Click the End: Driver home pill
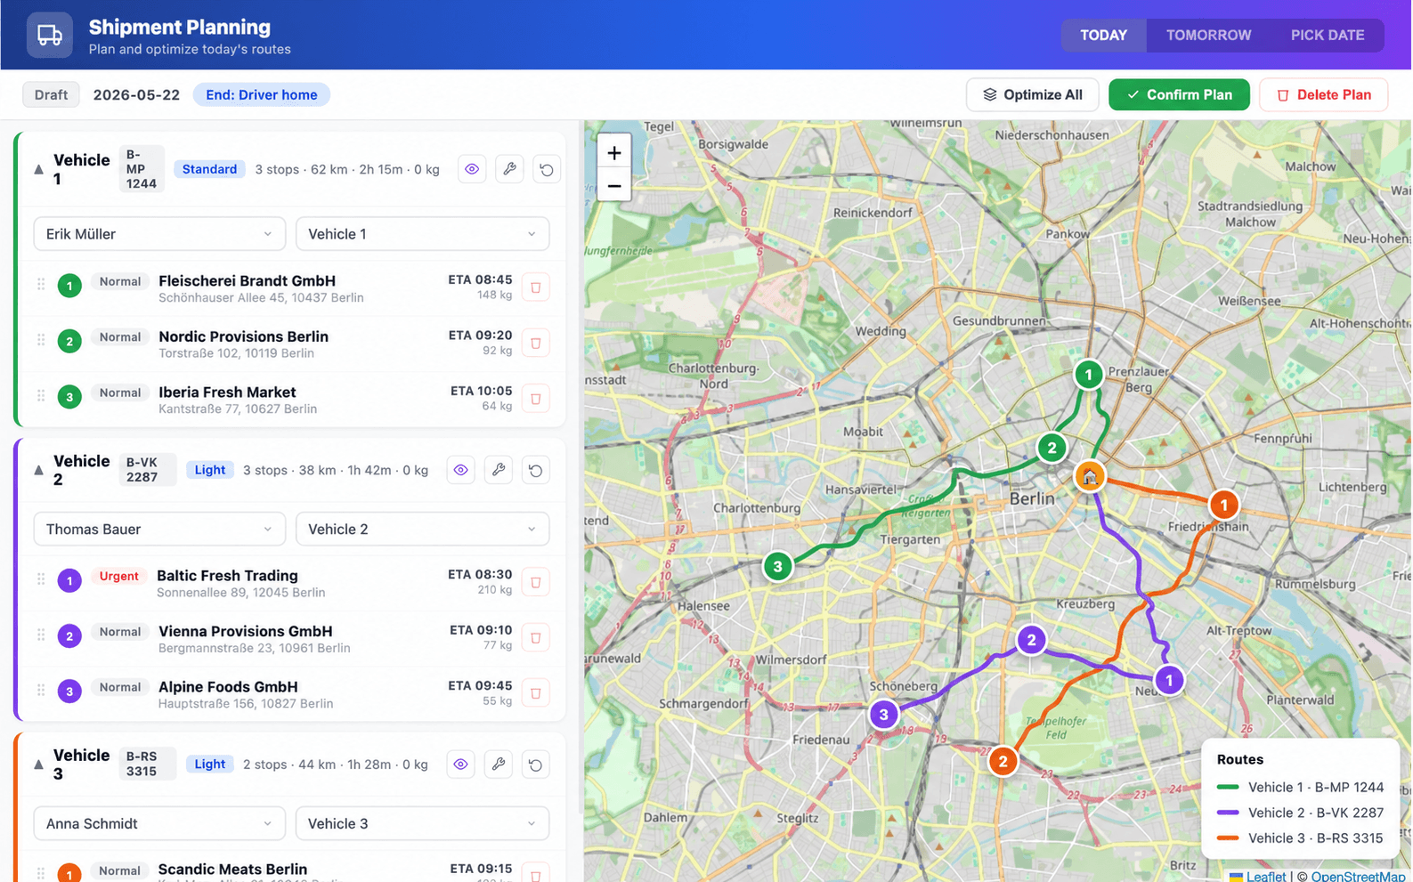Image resolution: width=1413 pixels, height=882 pixels. coord(262,94)
